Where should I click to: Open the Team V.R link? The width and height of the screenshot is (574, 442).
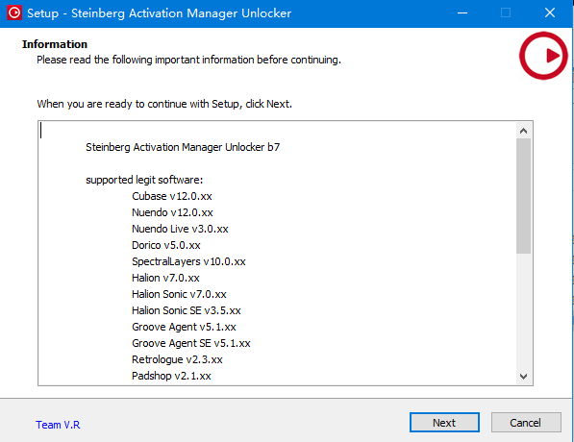58,425
